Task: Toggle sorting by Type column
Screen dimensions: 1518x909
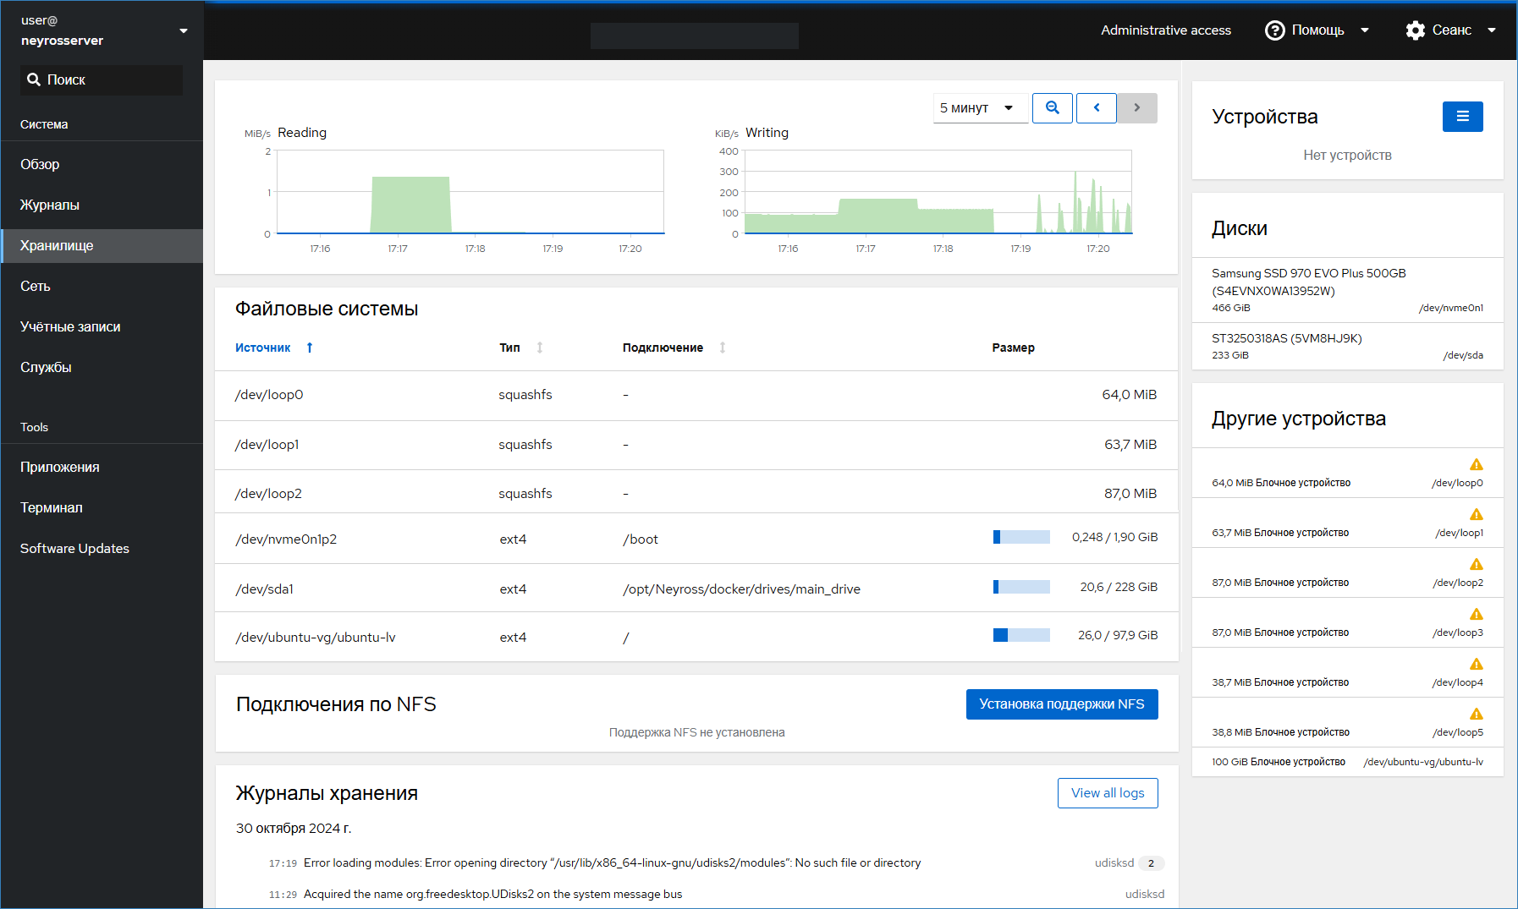Action: pyautogui.click(x=540, y=348)
